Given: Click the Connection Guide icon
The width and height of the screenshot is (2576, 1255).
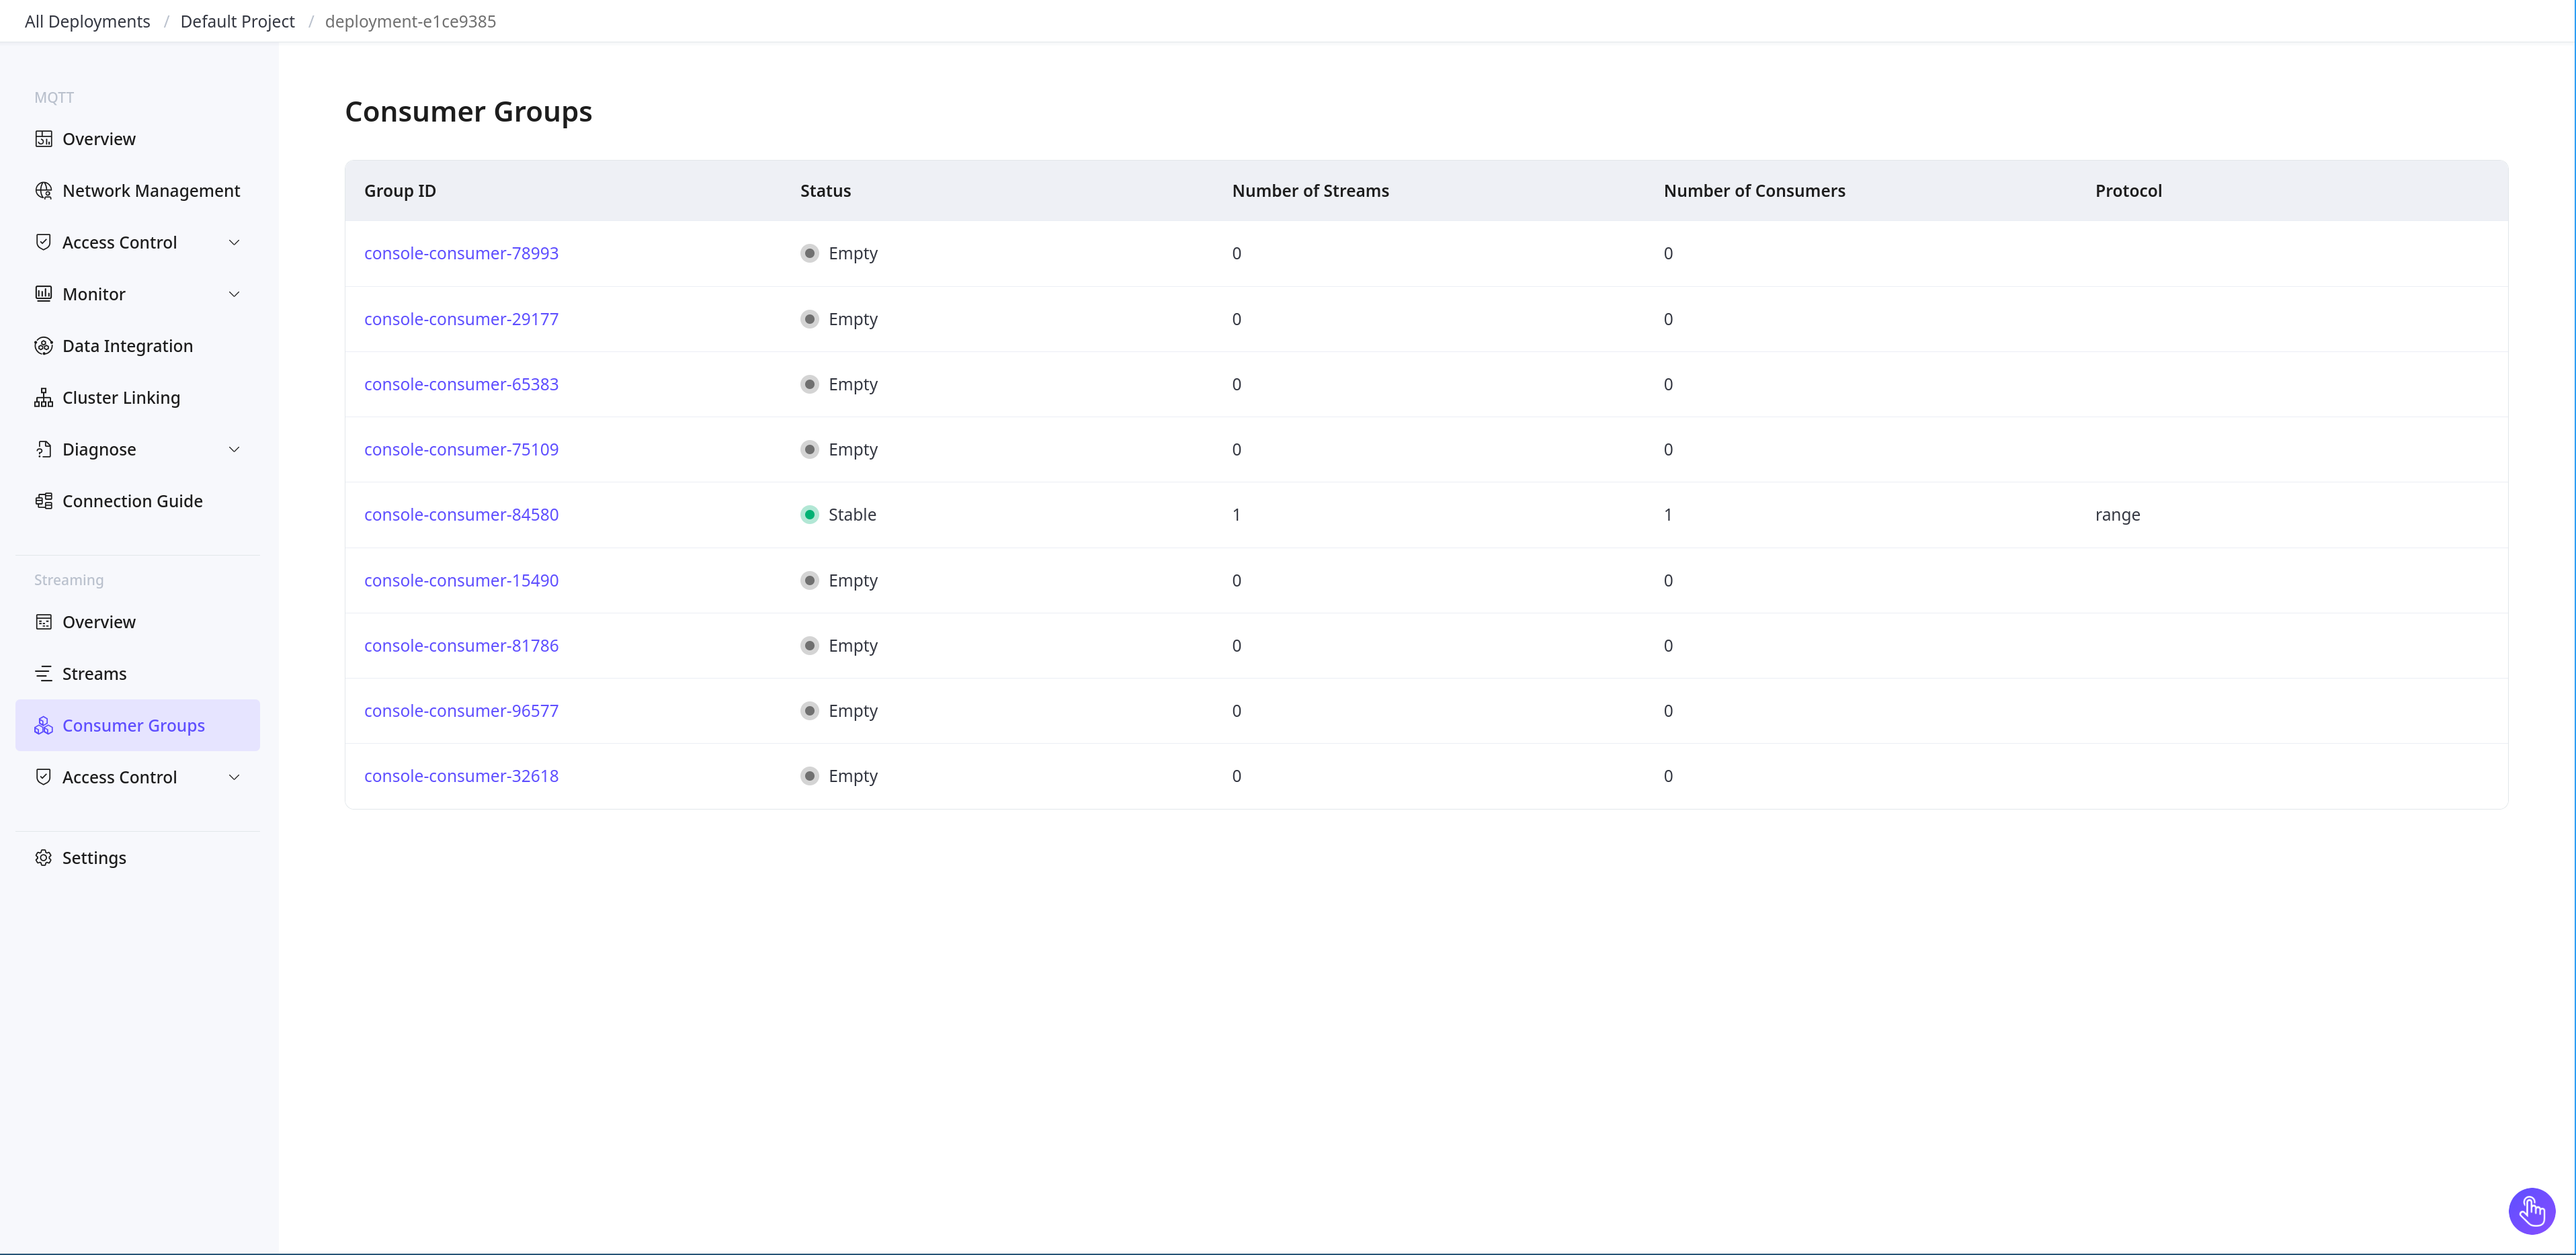Looking at the screenshot, I should click(43, 501).
